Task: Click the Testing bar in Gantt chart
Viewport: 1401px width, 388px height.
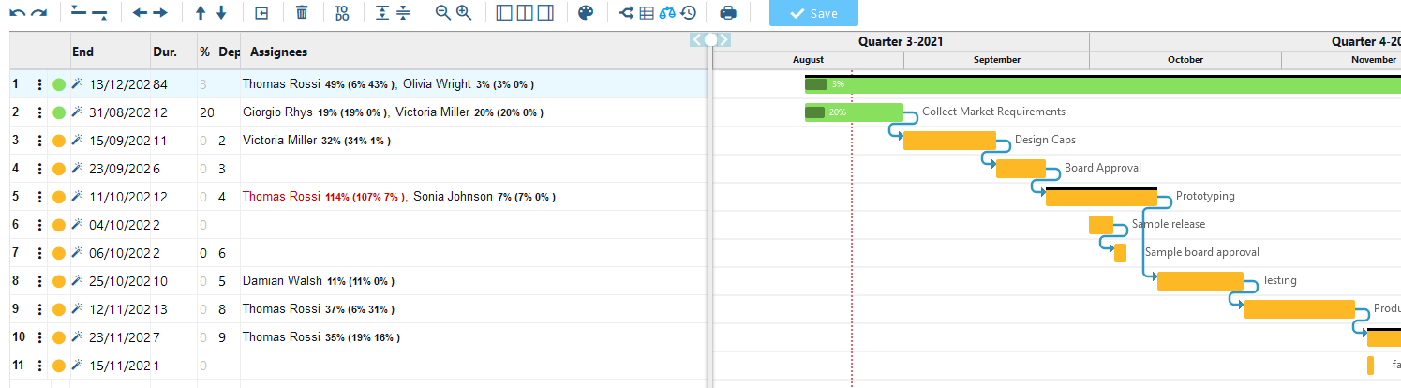Action: coord(1200,281)
